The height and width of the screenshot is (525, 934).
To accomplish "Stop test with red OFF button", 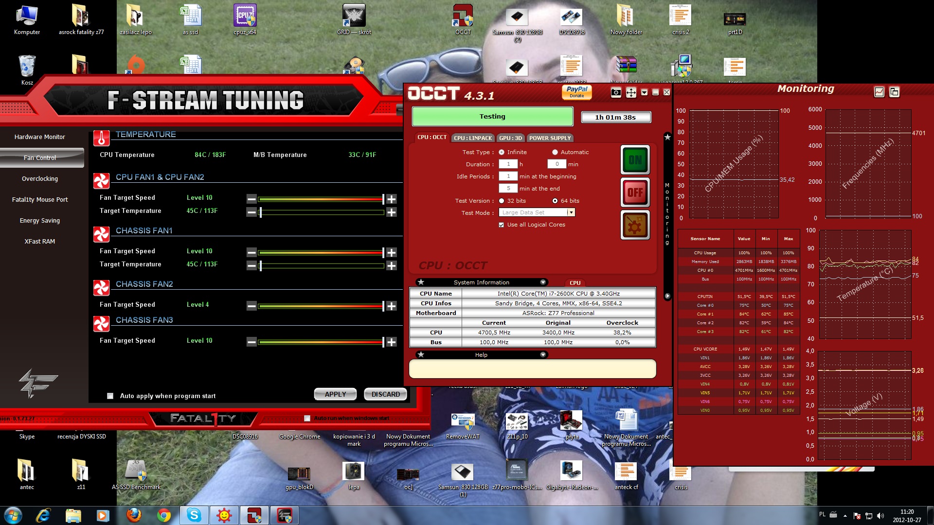I will 635,192.
